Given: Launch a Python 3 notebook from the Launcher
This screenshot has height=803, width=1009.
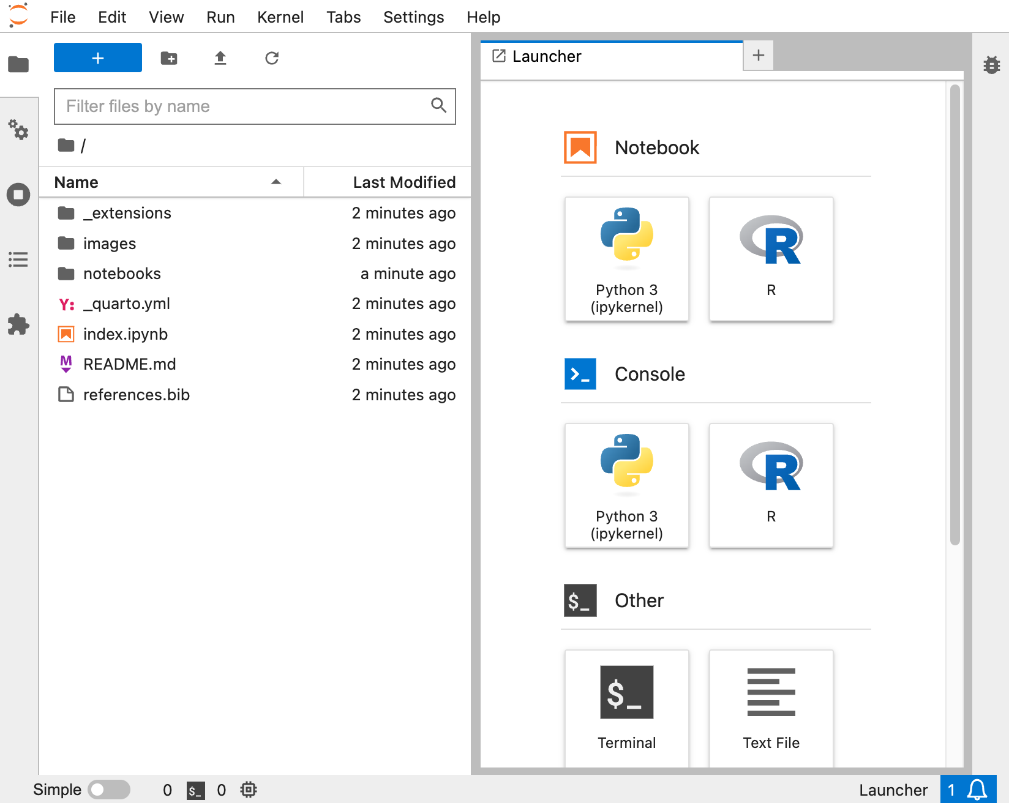Looking at the screenshot, I should point(626,259).
